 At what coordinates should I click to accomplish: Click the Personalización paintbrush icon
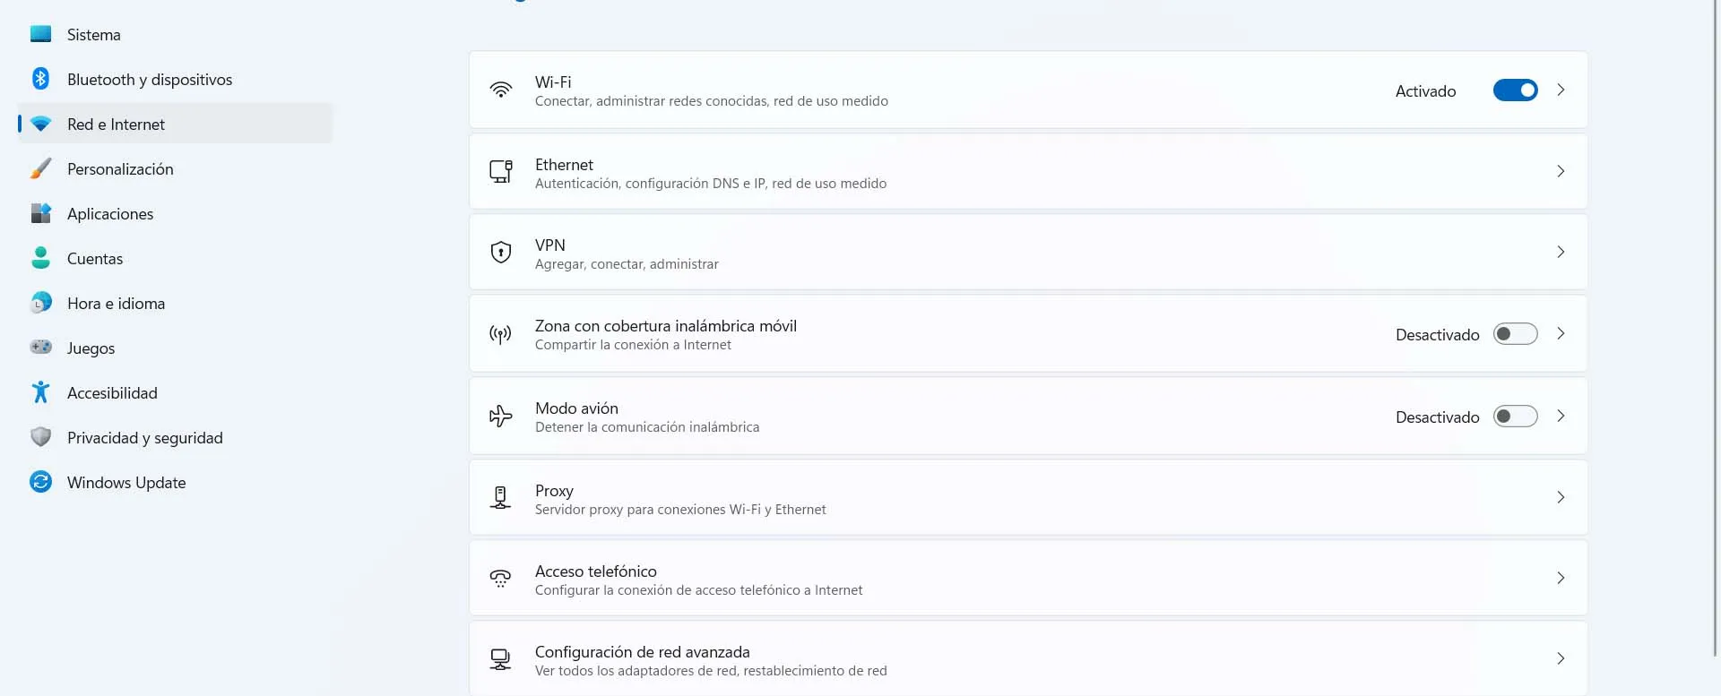click(41, 168)
